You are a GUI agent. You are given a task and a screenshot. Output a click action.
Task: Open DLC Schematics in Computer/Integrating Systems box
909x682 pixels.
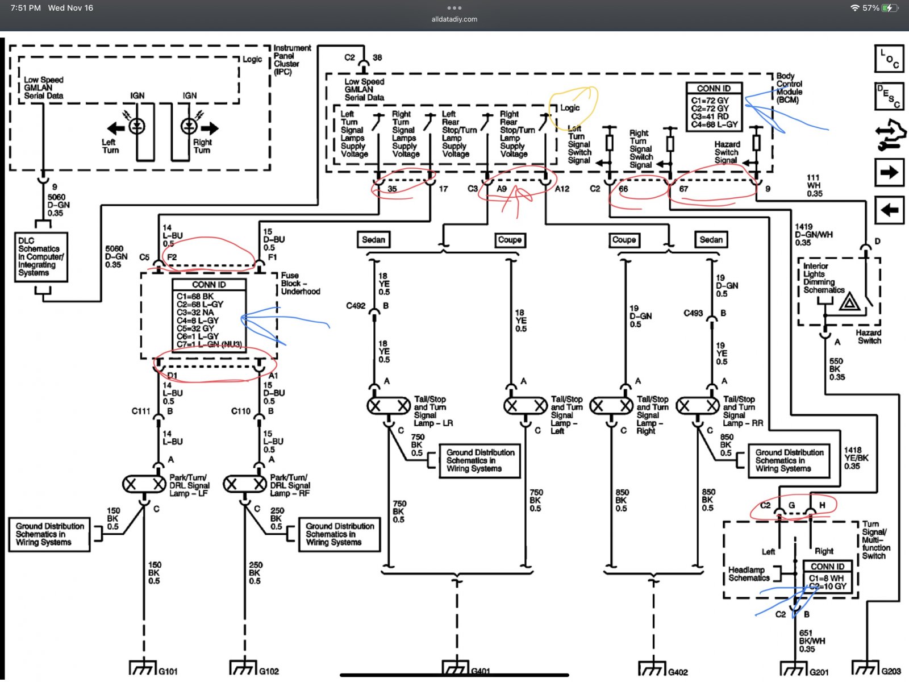coord(41,257)
